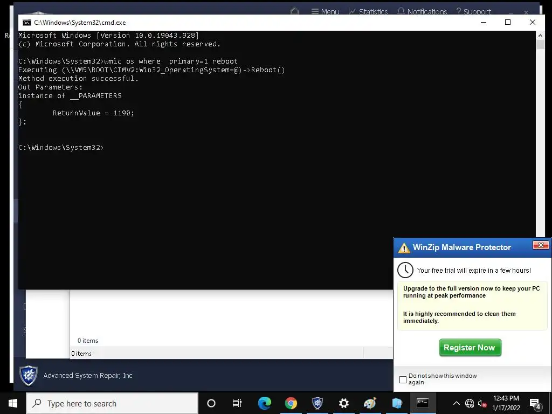Open Cortana circle icon on taskbar

pos(211,403)
